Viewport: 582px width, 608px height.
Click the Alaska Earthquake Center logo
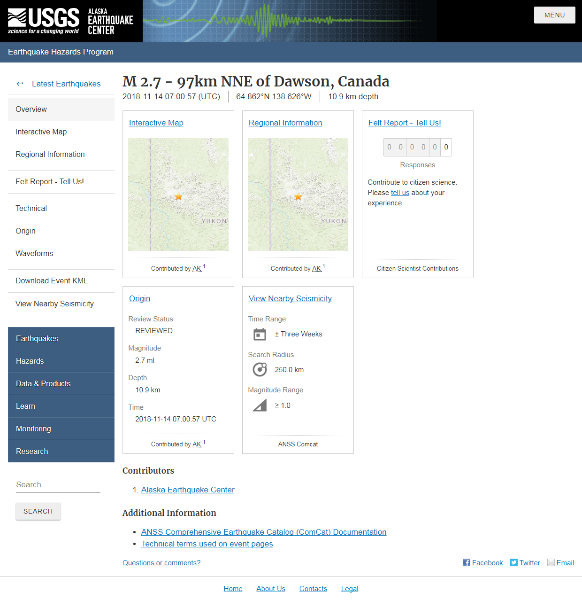coord(110,21)
